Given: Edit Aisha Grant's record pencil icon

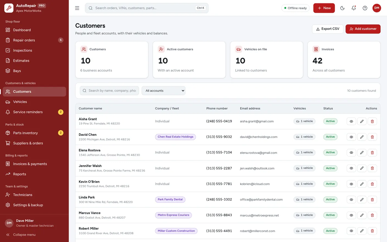Looking at the screenshot, I should point(362,121).
